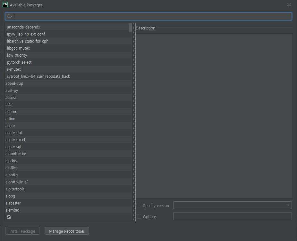Choose _libarchive_static_for_cph package

[x=68, y=41]
